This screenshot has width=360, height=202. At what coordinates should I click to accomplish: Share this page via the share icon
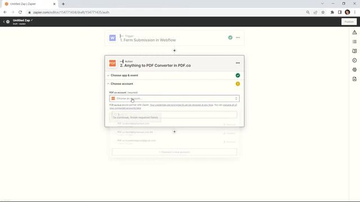click(316, 12)
